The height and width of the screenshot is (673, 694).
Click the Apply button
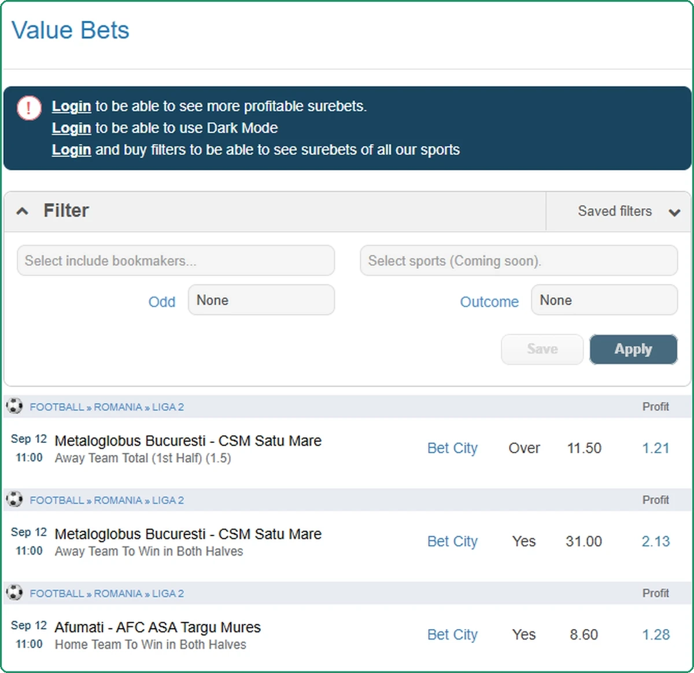coord(633,349)
